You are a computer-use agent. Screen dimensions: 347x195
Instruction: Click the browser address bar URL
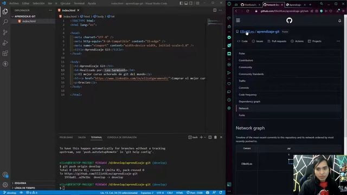tap(284, 11)
